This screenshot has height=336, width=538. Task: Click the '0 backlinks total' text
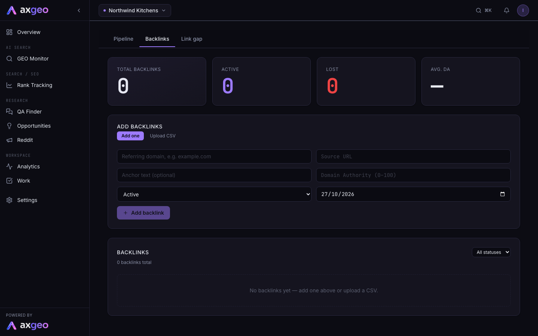134,262
